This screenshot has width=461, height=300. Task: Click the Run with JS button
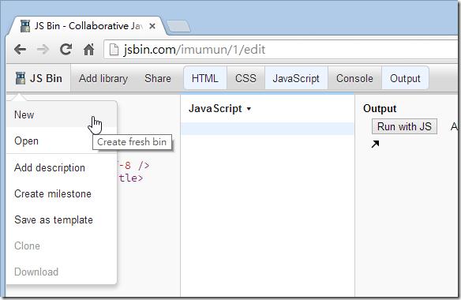pos(404,126)
